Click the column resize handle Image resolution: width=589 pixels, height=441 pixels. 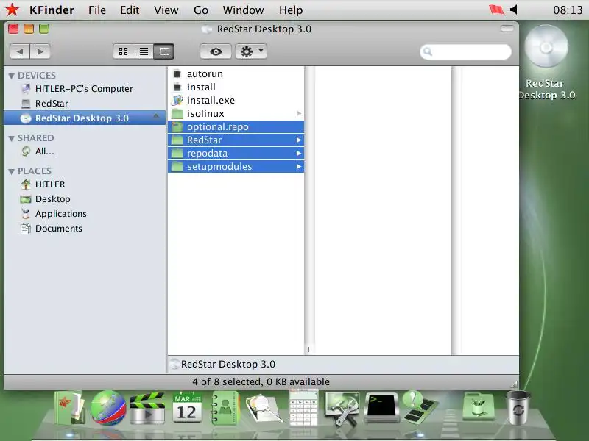pos(309,349)
